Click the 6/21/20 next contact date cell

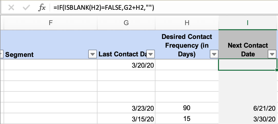click(x=248, y=108)
